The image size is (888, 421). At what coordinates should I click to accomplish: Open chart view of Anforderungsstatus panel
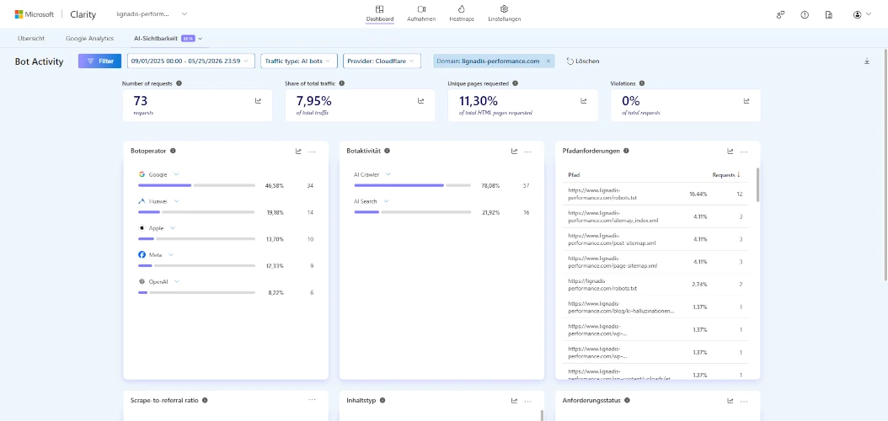(730, 400)
